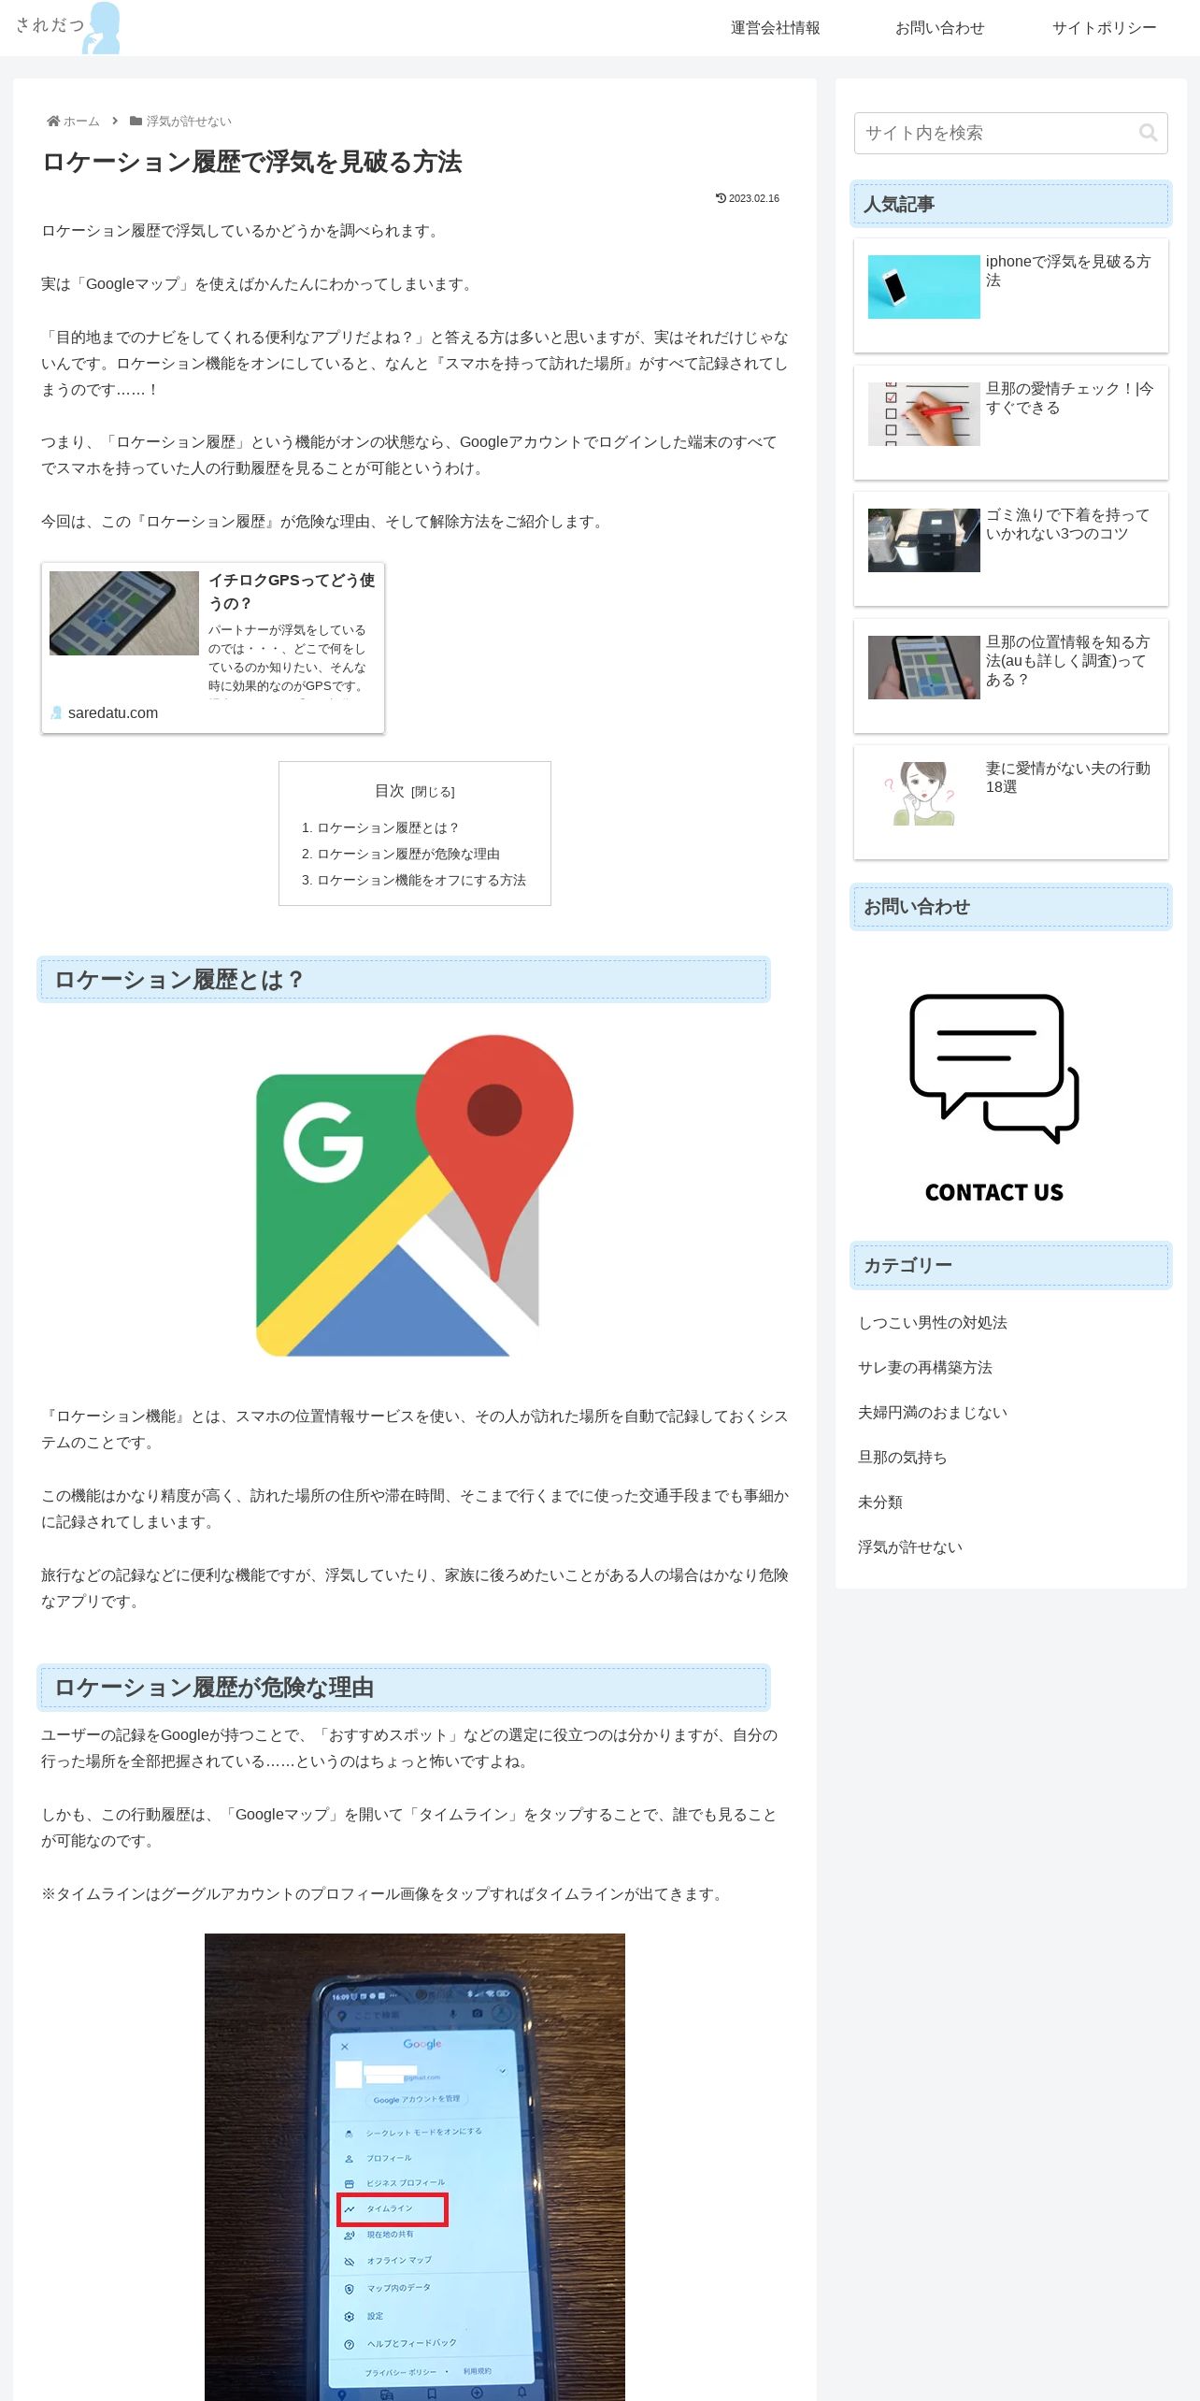Click the カテゴリー sidebar heading
The height and width of the screenshot is (2401, 1200).
(x=1011, y=1265)
